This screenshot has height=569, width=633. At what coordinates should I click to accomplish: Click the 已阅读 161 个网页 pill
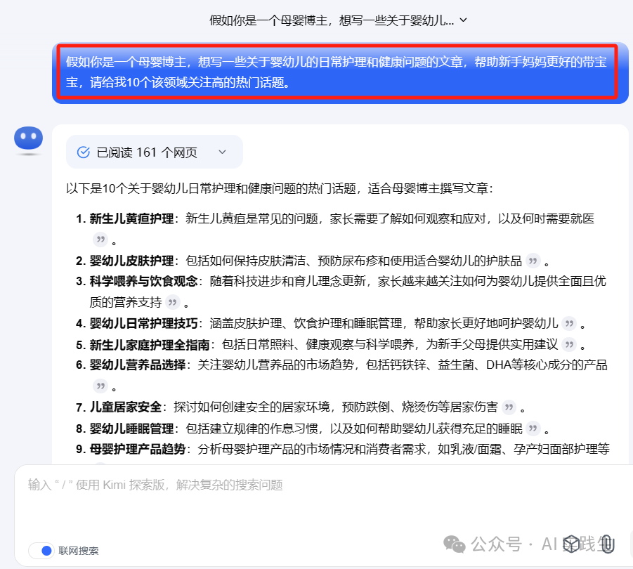coord(153,152)
